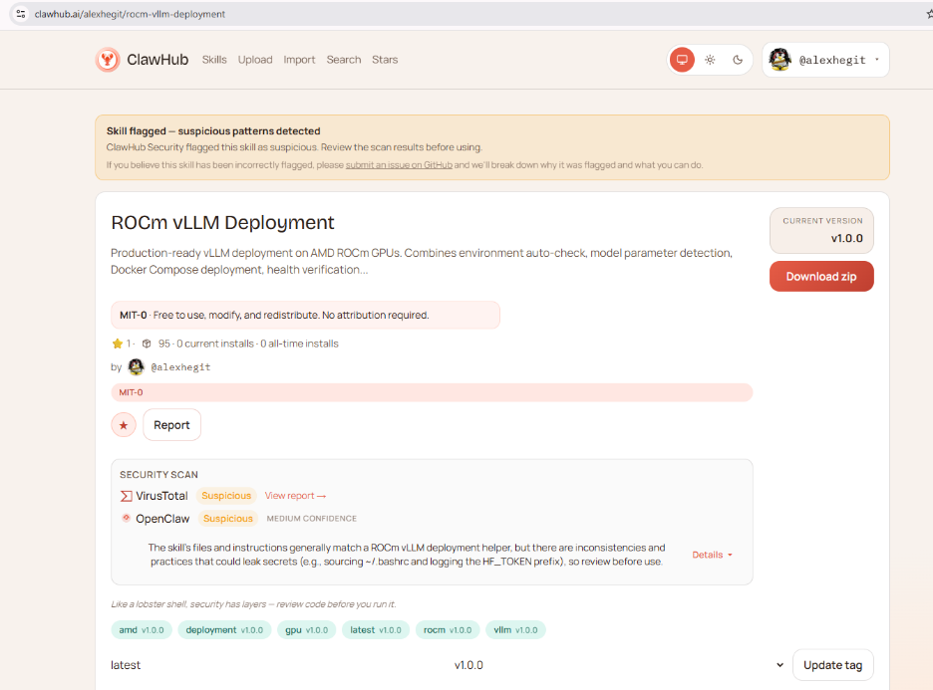Switch to light theme sun icon

pos(710,60)
